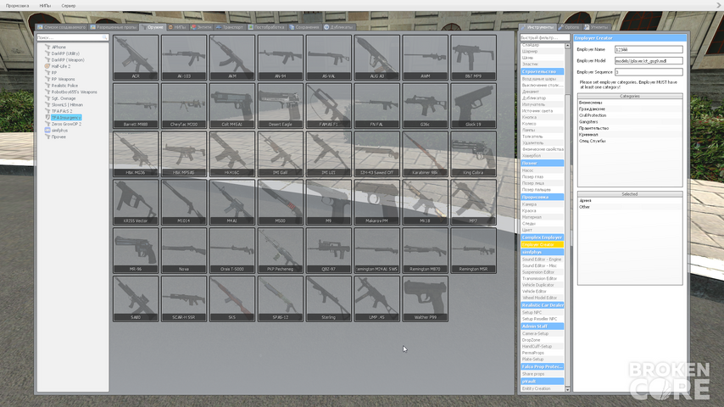This screenshot has height=407, width=724.
Task: Select the King Cobra revolver icon
Action: (x=473, y=153)
